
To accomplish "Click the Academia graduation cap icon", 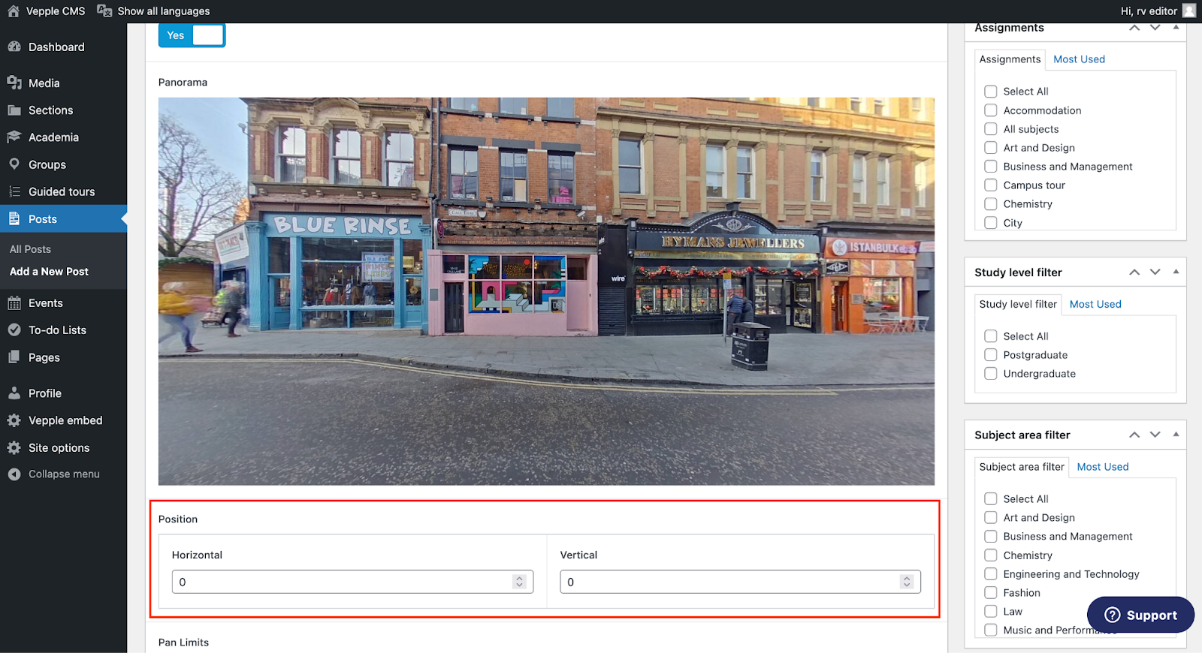I will pos(14,137).
